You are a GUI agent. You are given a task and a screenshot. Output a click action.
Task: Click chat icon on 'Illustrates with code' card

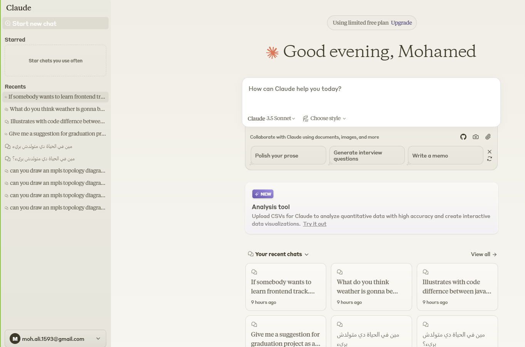point(426,272)
